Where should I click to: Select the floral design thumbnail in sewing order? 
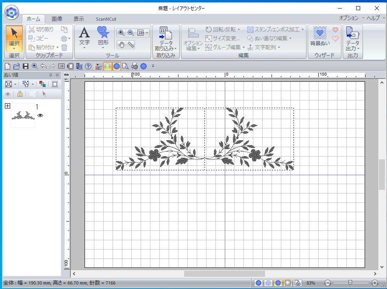click(23, 116)
